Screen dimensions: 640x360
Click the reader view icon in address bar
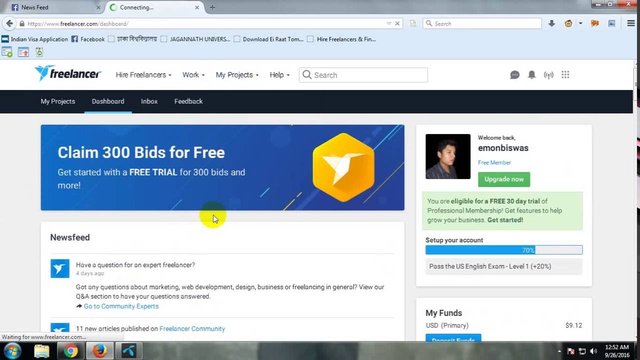tap(412, 23)
